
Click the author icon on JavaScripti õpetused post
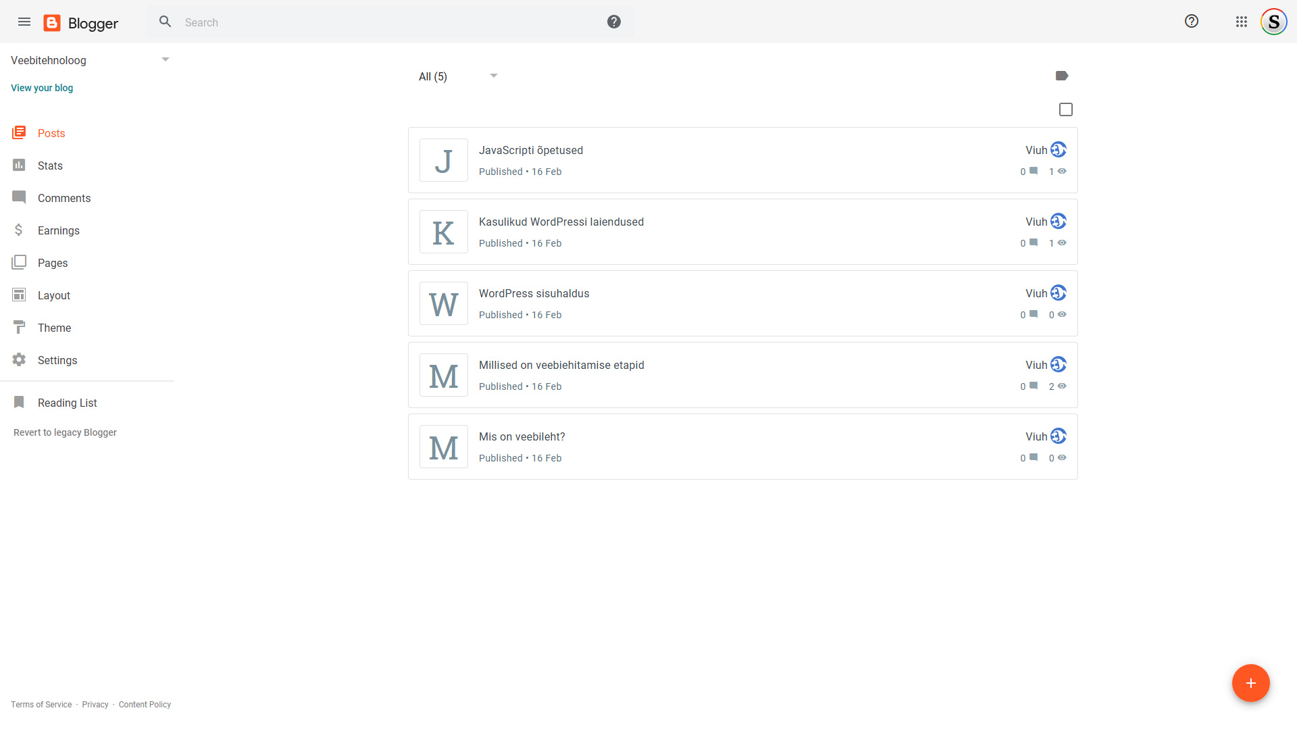[x=1059, y=149]
